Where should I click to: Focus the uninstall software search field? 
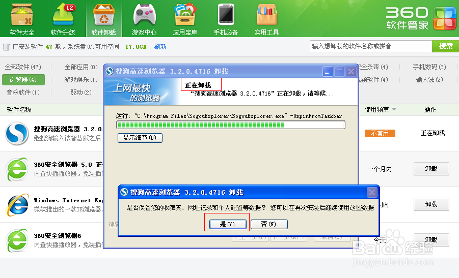tap(371, 46)
